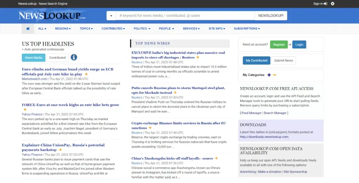
Task: Click the NewsLookup - News Search Engine title
Action: click(43, 3)
